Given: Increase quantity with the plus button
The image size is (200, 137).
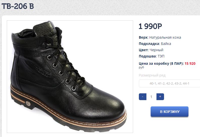Looking at the screenshot, I should coord(160,97).
